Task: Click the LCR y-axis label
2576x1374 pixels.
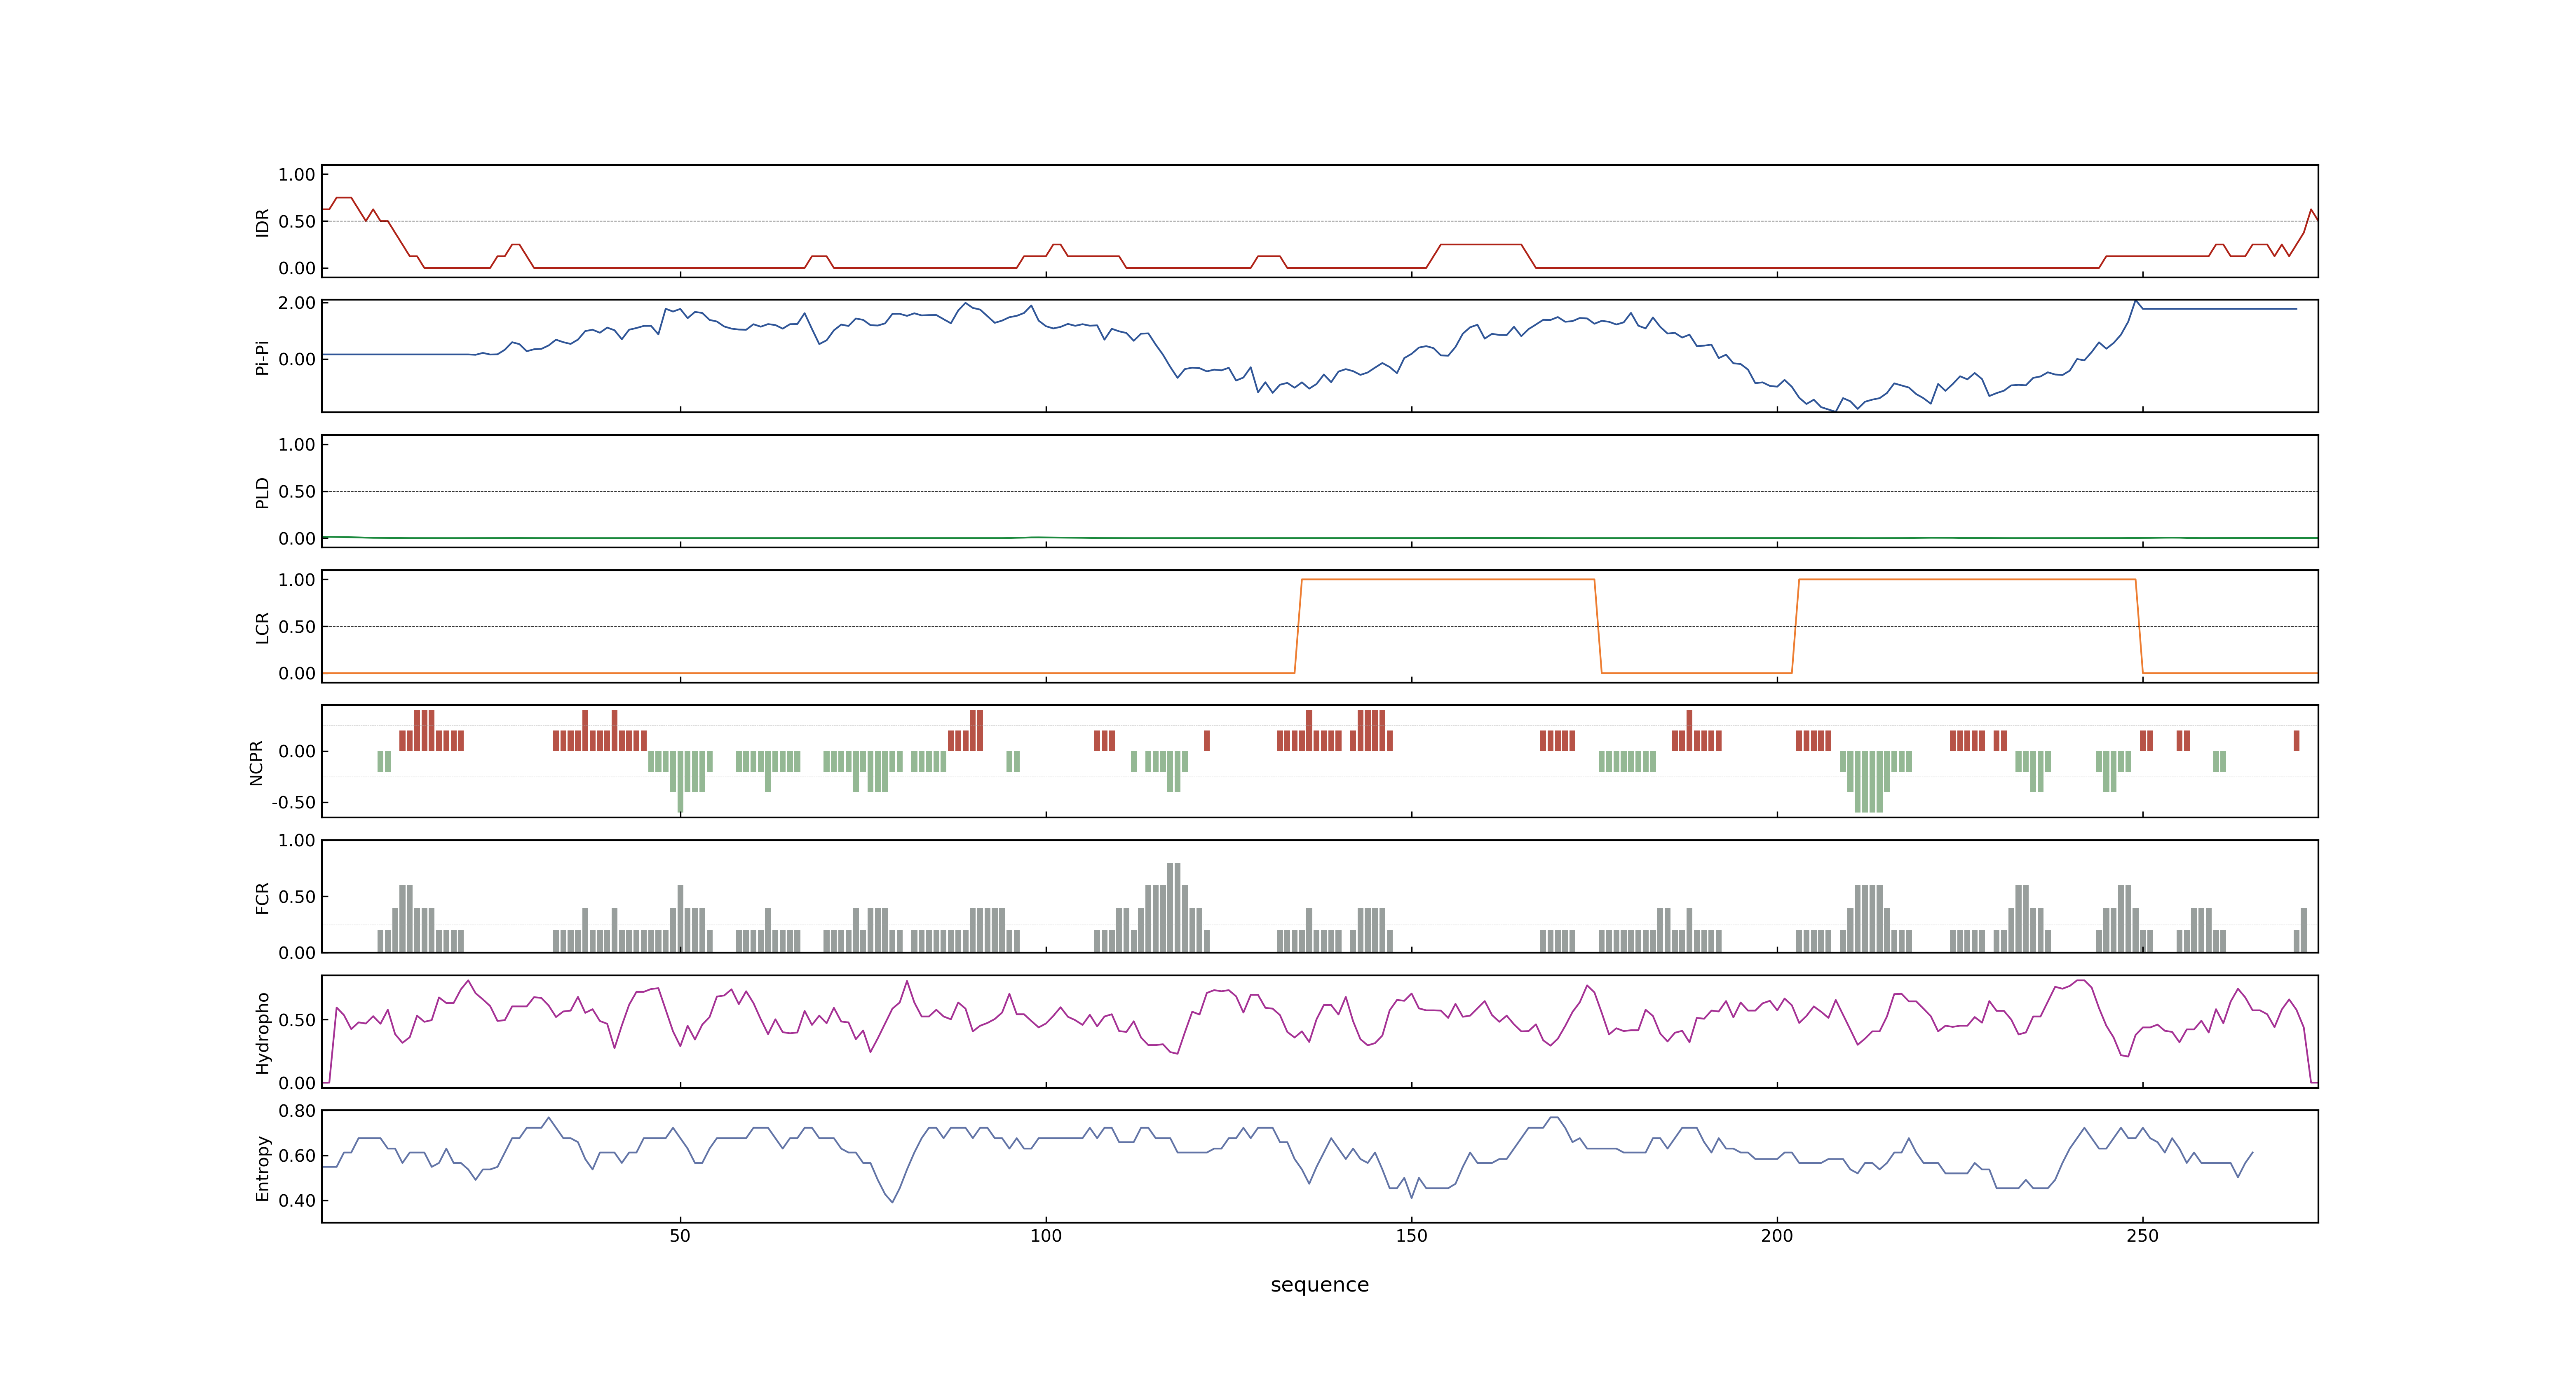Action: [x=262, y=627]
